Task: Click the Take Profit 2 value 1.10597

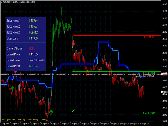Action: tap(33, 27)
